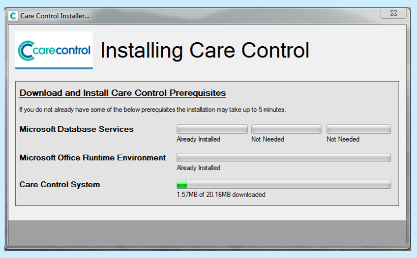The width and height of the screenshot is (417, 258).
Task: Click the middle Database Services progress bar
Action: (286, 129)
